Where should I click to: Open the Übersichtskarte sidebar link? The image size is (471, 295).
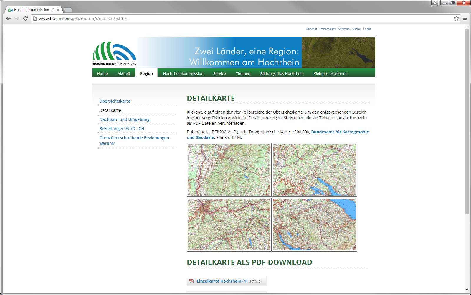point(115,101)
